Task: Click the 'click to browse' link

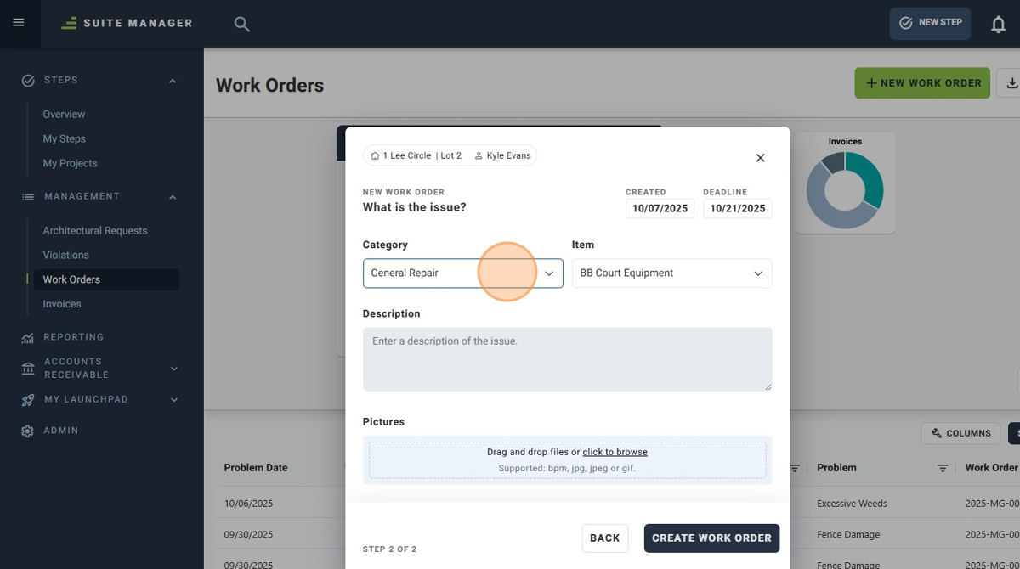Action: click(615, 453)
